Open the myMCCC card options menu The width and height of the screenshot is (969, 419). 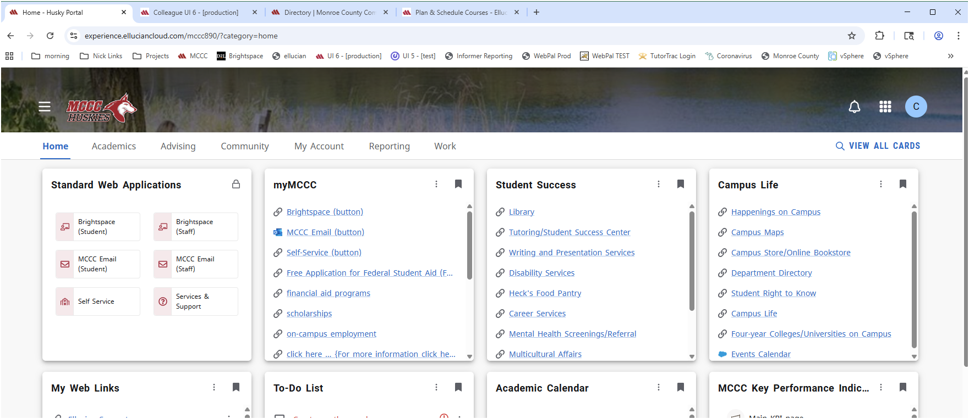tap(436, 185)
